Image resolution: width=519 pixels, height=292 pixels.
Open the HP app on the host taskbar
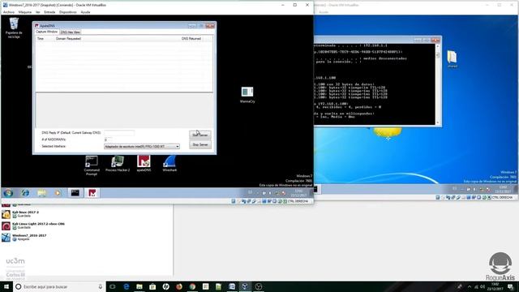click(165, 286)
